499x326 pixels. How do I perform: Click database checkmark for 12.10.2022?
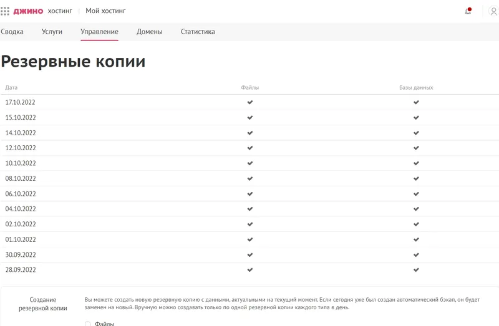click(x=416, y=148)
